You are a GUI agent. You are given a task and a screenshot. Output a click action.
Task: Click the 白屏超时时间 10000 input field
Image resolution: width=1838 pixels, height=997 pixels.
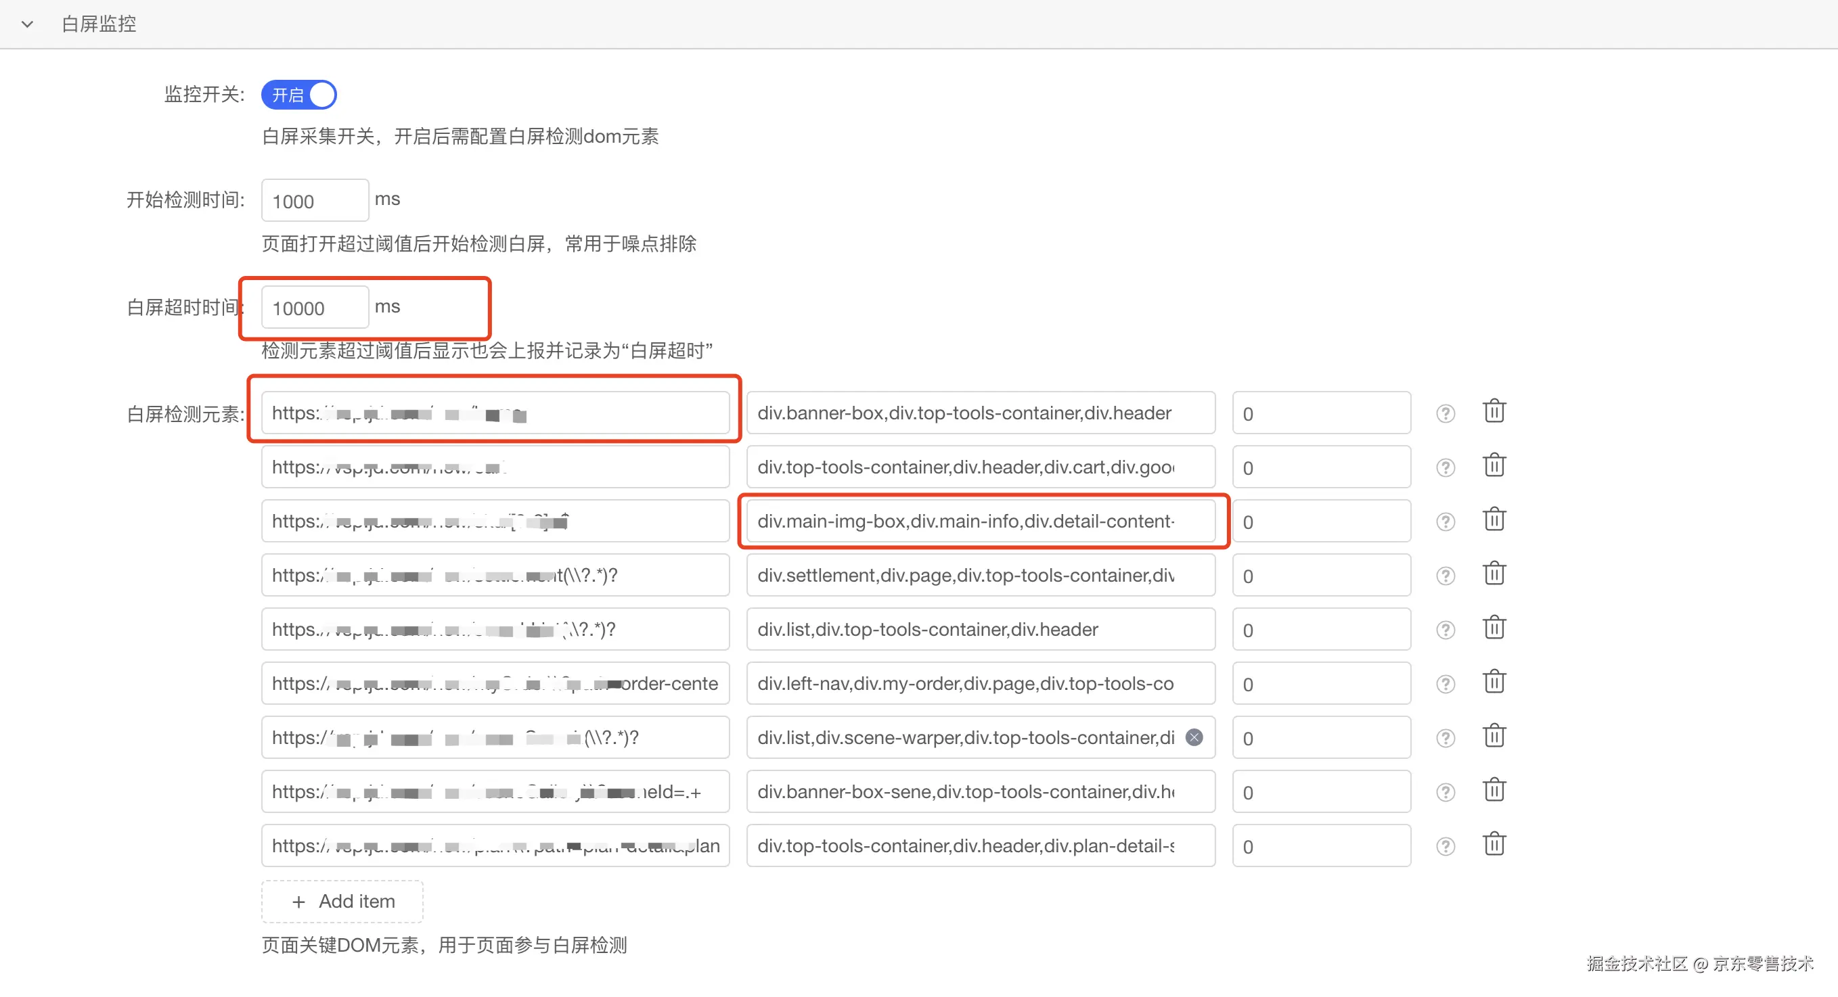coord(314,308)
